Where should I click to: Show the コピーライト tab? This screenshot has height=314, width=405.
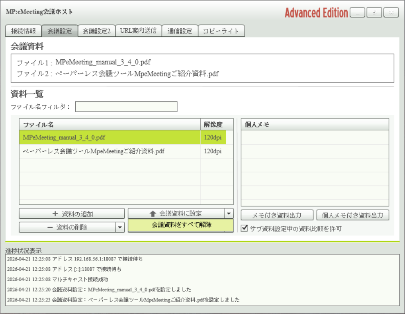[x=221, y=31]
